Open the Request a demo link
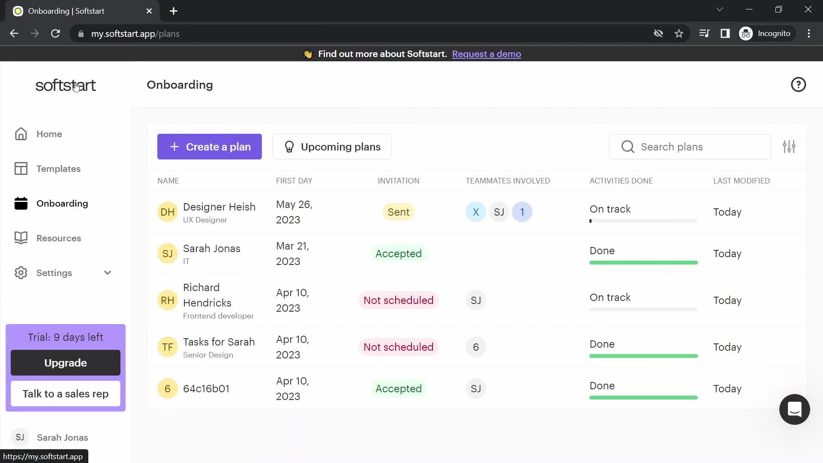The image size is (823, 463). coord(487,54)
